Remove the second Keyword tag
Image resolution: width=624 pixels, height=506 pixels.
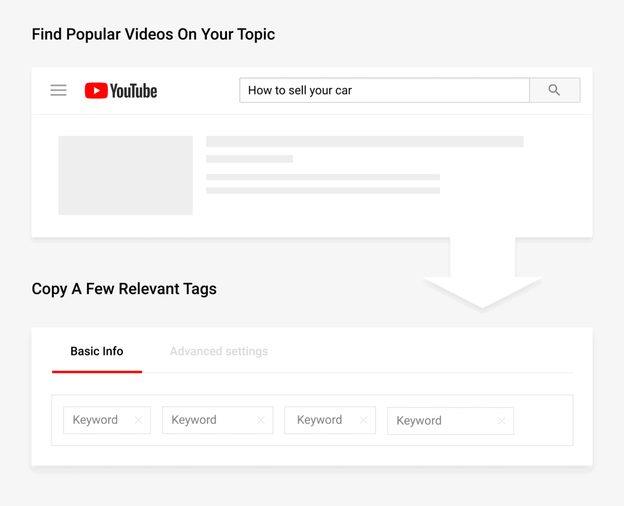pyautogui.click(x=260, y=420)
